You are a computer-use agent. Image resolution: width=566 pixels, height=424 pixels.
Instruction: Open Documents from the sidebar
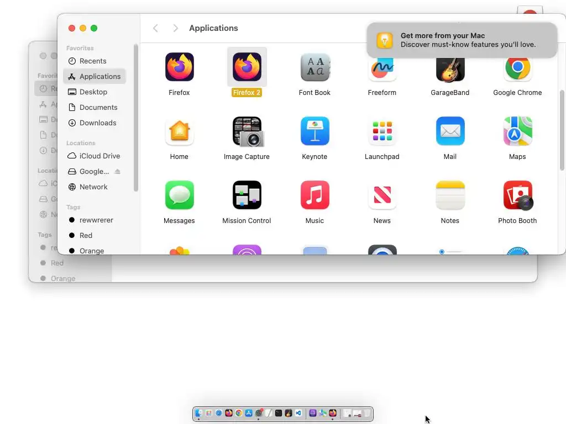tap(95, 108)
